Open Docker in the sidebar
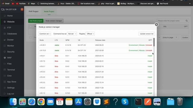The height and width of the screenshot is (108, 193). click(10, 40)
